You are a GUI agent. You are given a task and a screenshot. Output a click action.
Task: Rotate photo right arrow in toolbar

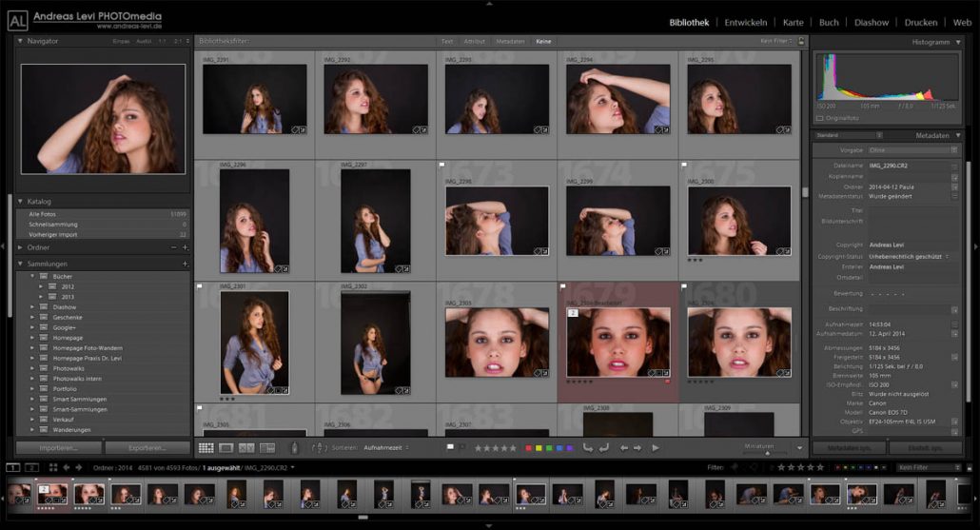604,448
